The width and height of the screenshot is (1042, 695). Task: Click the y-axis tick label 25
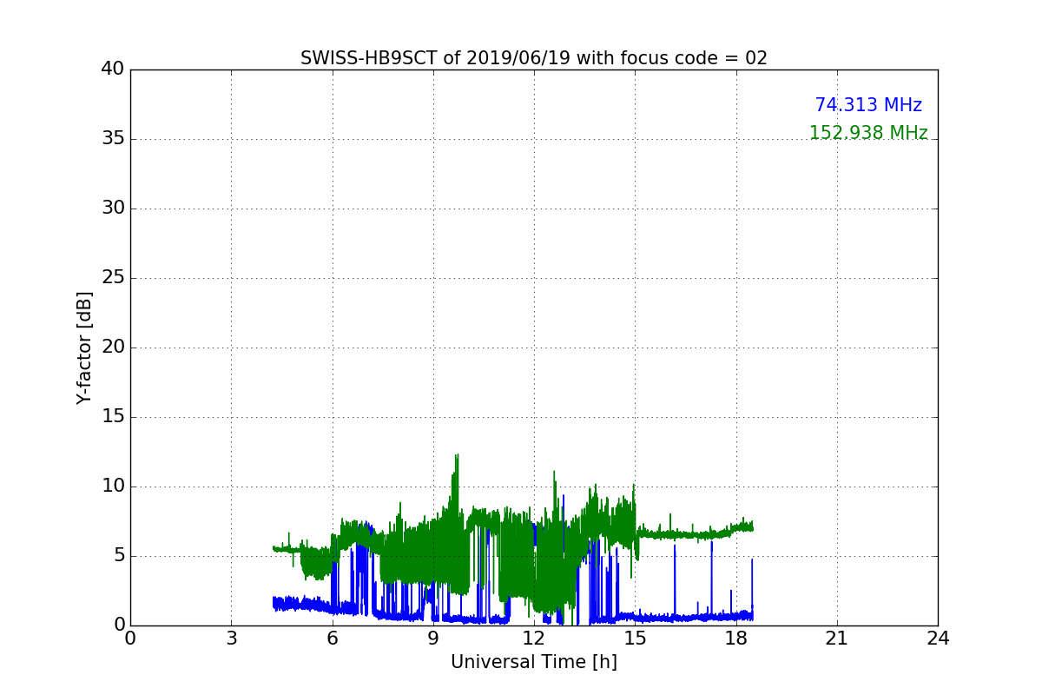point(113,278)
